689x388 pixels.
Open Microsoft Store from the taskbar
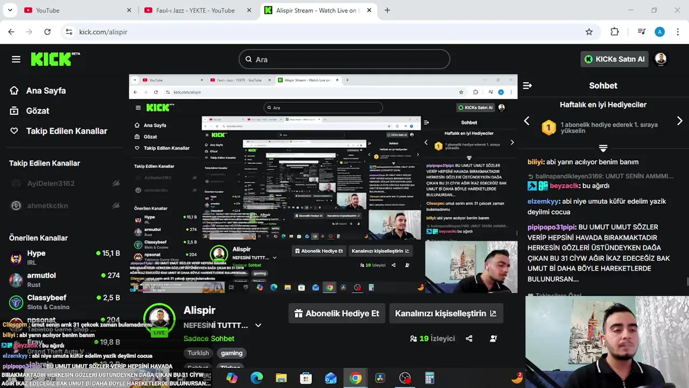click(x=306, y=378)
